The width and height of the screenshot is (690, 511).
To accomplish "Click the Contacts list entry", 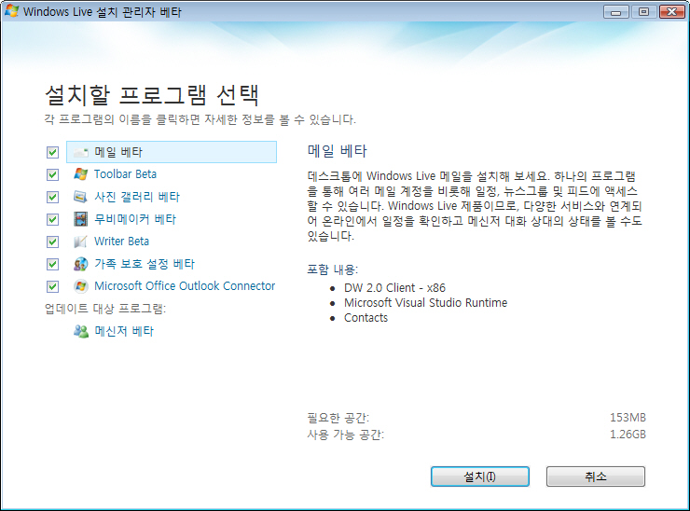I will 366,318.
